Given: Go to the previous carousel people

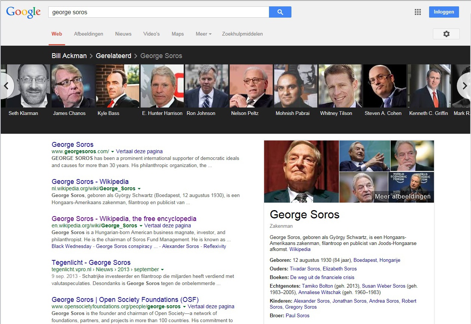Looking at the screenshot, I should click(x=6, y=86).
